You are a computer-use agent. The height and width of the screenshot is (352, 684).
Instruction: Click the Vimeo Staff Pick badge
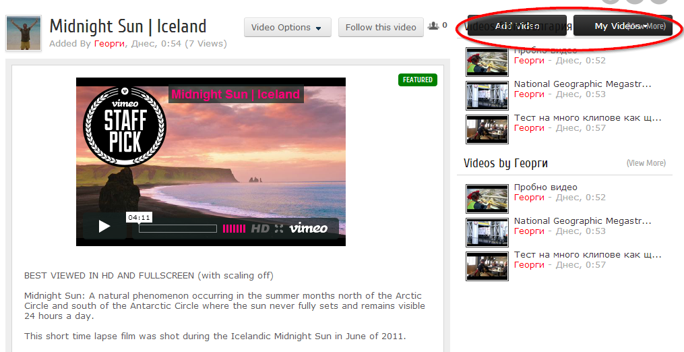click(125, 127)
